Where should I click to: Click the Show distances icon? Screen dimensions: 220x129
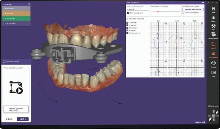[213, 34]
